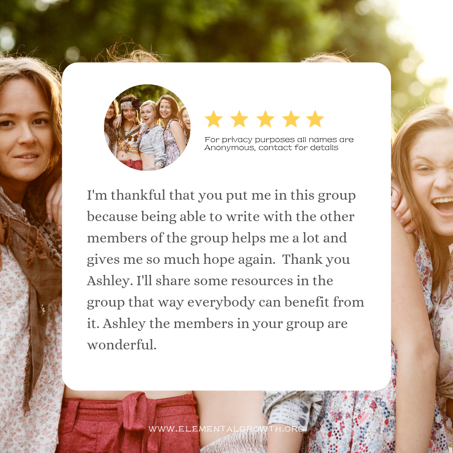Click the first gold rating star

213,119
